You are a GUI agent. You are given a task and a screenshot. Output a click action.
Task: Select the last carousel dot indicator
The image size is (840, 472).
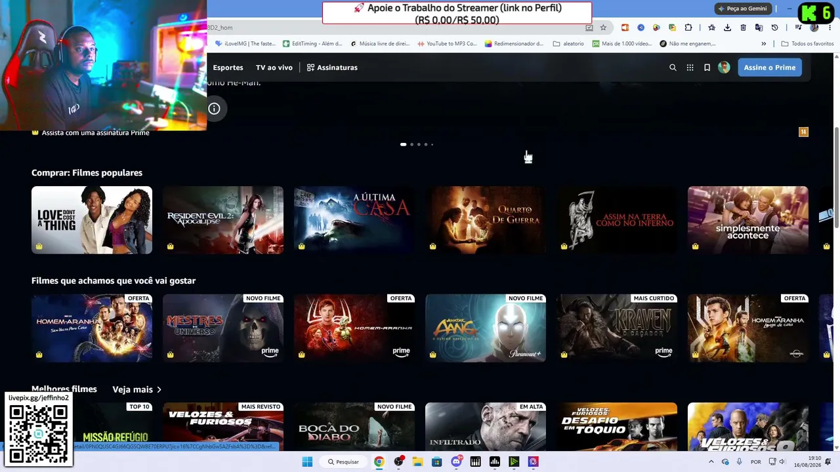tap(432, 144)
